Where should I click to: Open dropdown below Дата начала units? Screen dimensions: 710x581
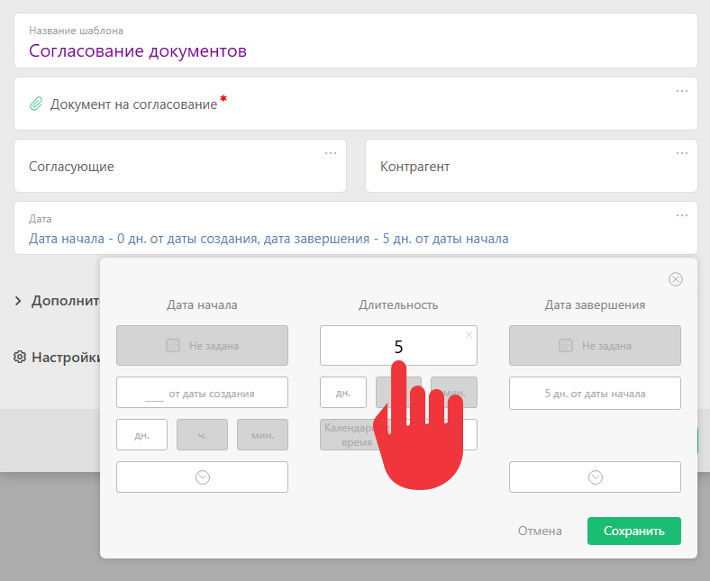pyautogui.click(x=202, y=477)
